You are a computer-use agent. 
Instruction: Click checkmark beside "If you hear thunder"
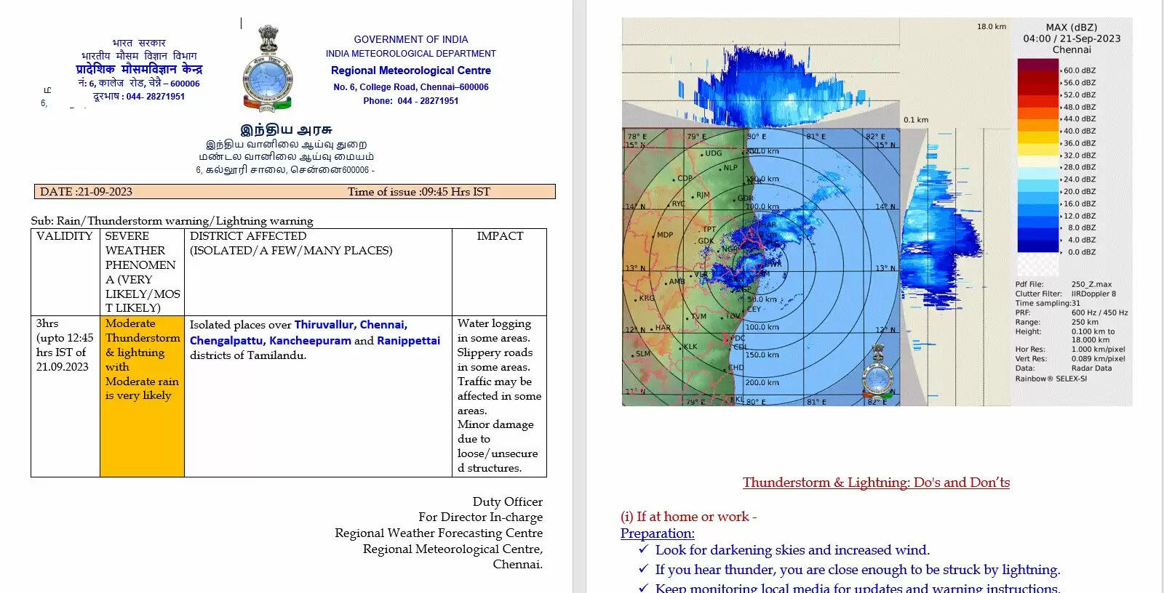click(643, 570)
